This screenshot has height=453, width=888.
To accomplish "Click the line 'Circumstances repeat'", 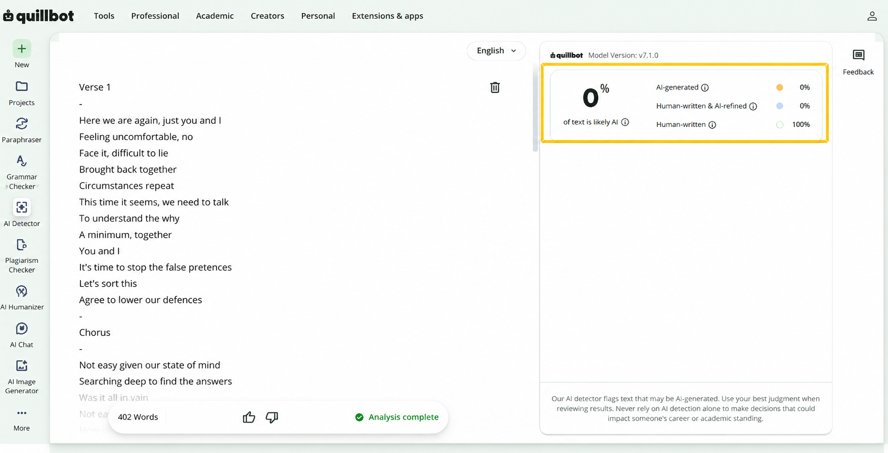I will pyautogui.click(x=126, y=186).
